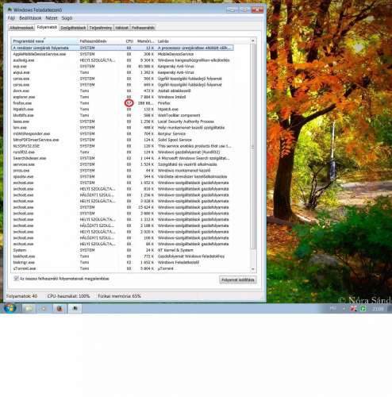The image size is (392, 397).
Task: Click the red Kaspersky tray icon
Action: 353,309
